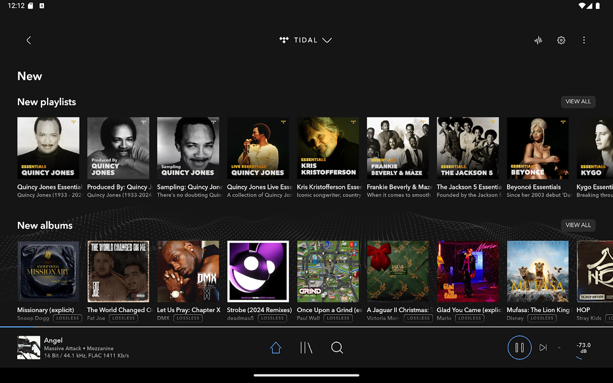Pause the currently playing song
This screenshot has width=613, height=383.
pyautogui.click(x=520, y=348)
